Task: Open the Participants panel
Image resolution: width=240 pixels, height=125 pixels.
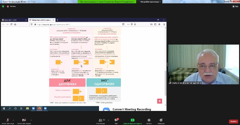Action: [100, 120]
